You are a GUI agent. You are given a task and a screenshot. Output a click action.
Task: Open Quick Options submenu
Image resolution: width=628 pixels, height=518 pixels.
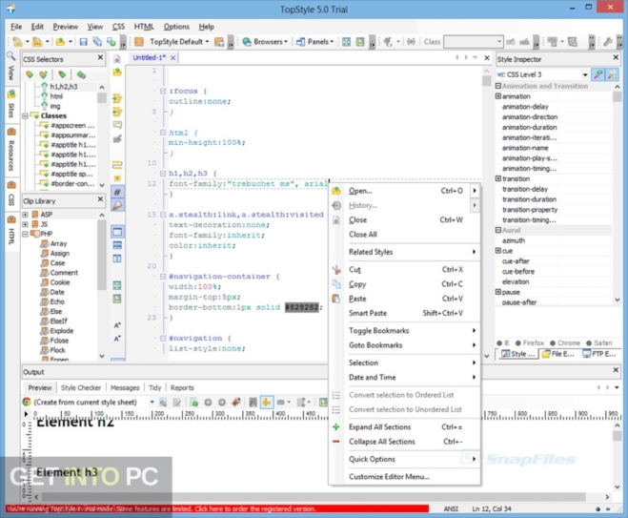coord(404,459)
